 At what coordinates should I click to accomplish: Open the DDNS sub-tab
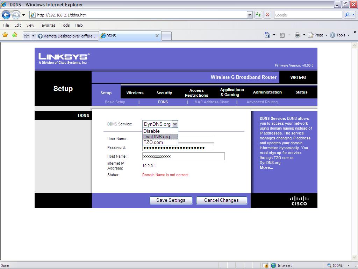coord(163,102)
